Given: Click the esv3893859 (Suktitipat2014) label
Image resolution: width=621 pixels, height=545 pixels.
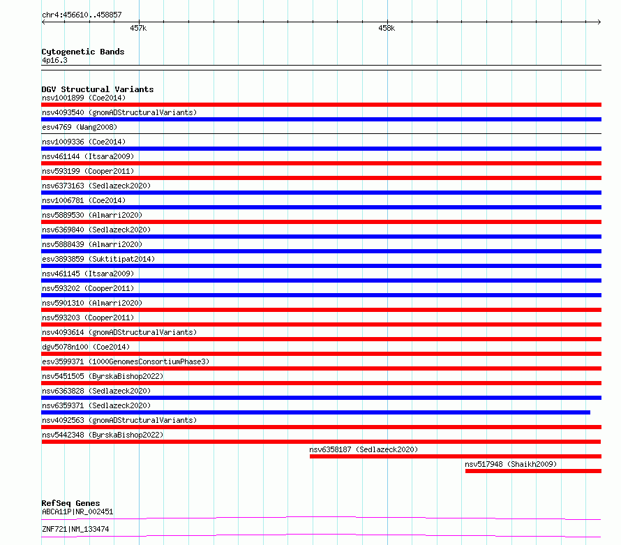Looking at the screenshot, I should (98, 259).
